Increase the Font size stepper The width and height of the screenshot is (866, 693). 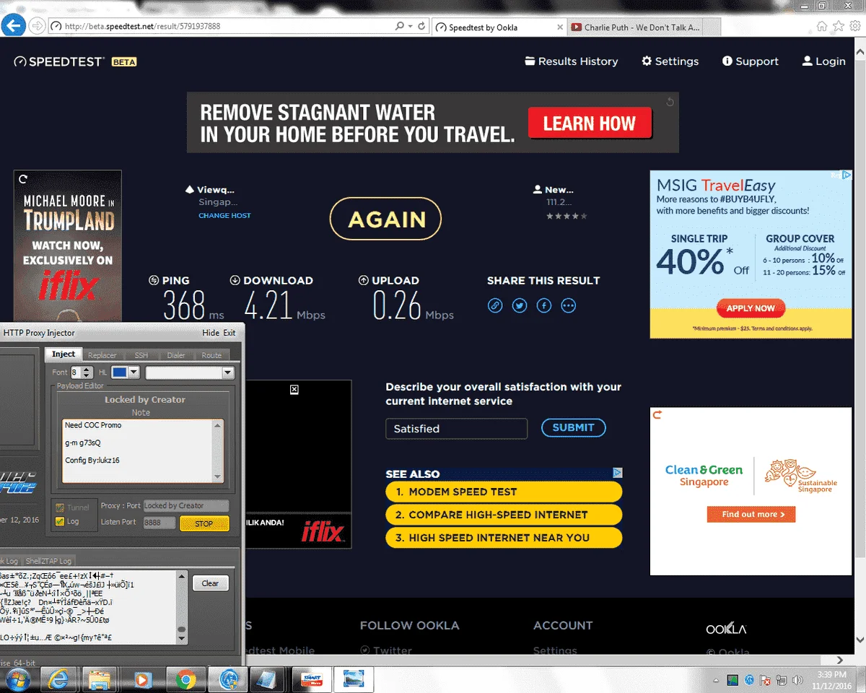[x=87, y=370]
